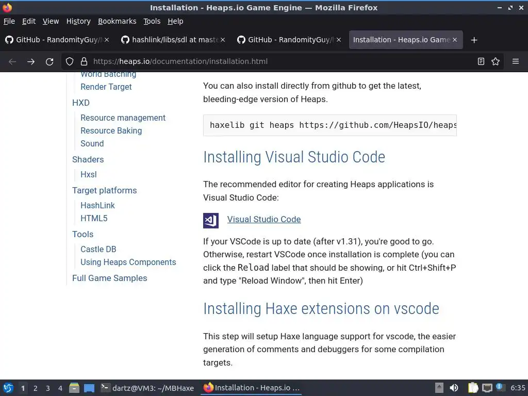Click the 6:35 clock in taskbar
528x396 pixels.
tap(518, 388)
